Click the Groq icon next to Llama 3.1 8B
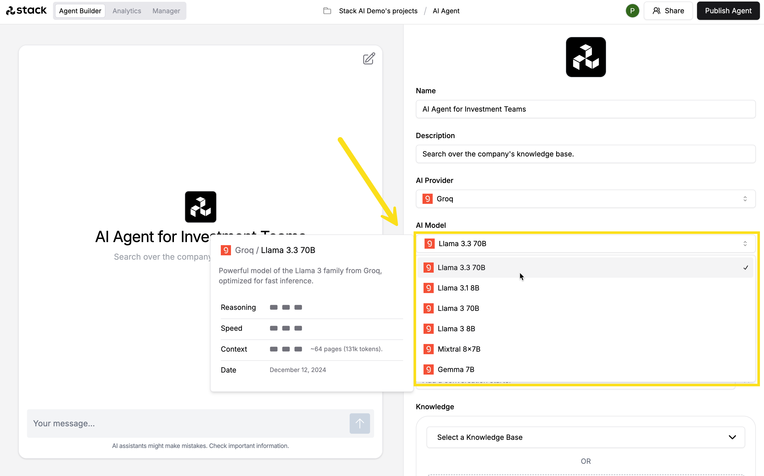Viewport: 764px width, 476px height. [428, 288]
